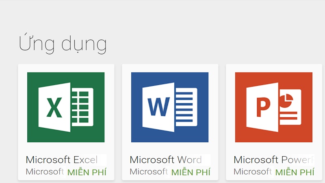Select the Microsoft PowerPoint title text
The image size is (325, 183).
pyautogui.click(x=274, y=159)
